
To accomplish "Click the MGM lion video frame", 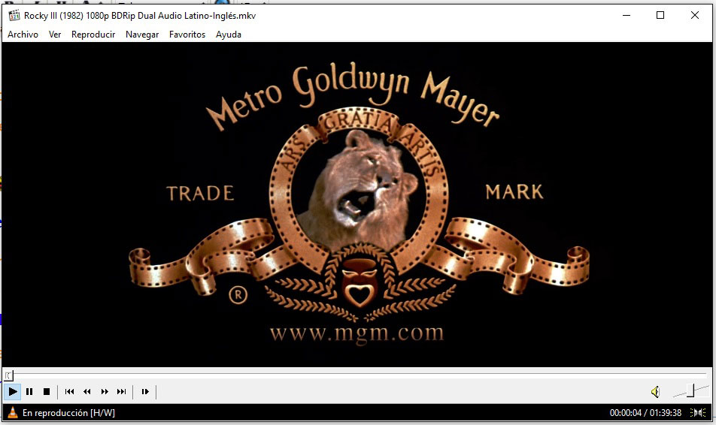I will 357,204.
